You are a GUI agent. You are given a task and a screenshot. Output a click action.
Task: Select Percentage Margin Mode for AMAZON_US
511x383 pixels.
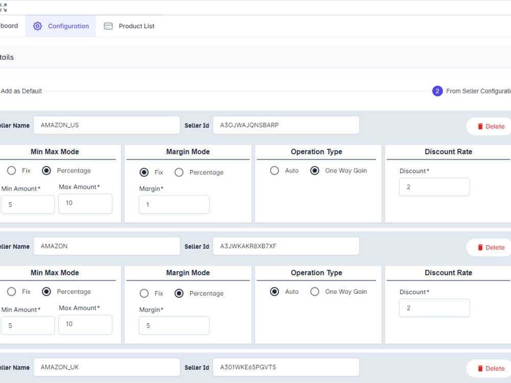click(x=179, y=172)
